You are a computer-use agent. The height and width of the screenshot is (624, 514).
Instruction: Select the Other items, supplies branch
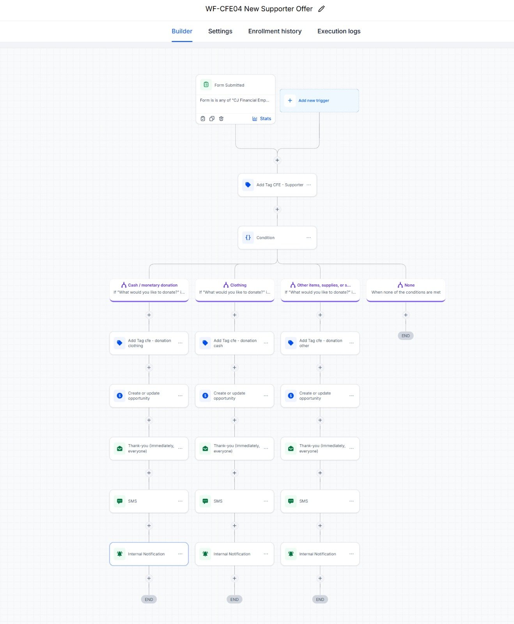pyautogui.click(x=320, y=290)
